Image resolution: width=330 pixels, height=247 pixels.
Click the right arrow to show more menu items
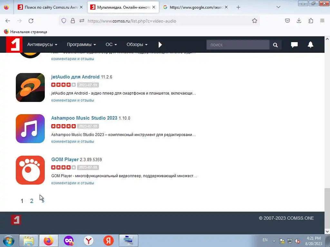pyautogui.click(x=160, y=44)
